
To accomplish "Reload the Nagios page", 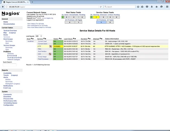I will (x=101, y=7).
